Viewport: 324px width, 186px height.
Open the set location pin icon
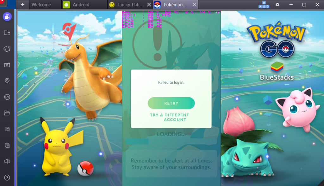[7, 81]
